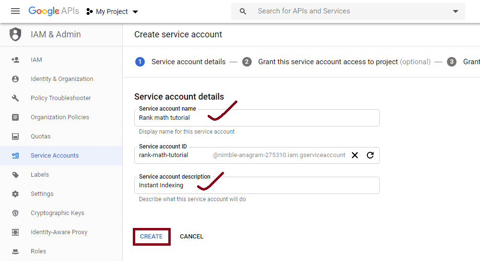Screen dimensions: 480x261
Task: Click the Create service account page title
Action: coord(178,34)
